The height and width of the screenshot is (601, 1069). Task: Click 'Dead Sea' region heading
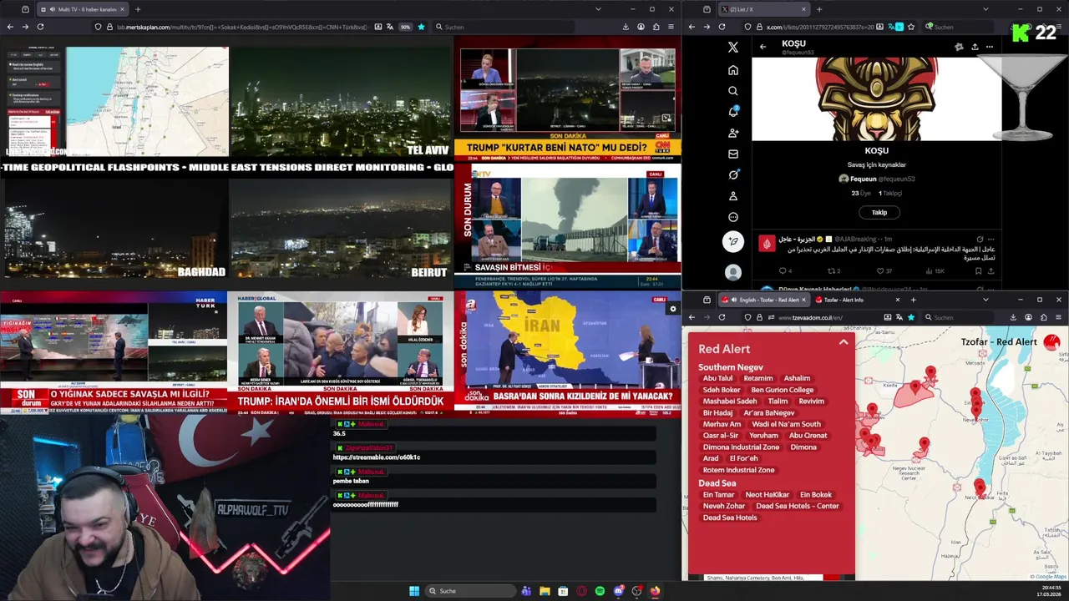(x=717, y=483)
